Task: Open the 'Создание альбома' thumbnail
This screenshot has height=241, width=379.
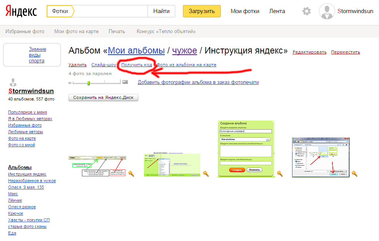Action: [246, 149]
